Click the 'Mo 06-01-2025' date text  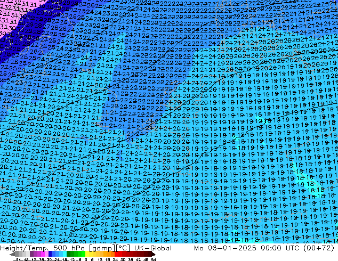point(225,248)
